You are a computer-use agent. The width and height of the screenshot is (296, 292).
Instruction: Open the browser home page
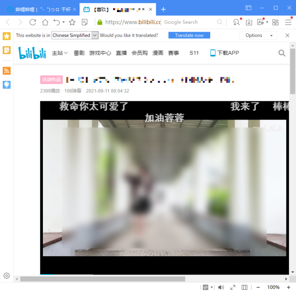point(45,22)
